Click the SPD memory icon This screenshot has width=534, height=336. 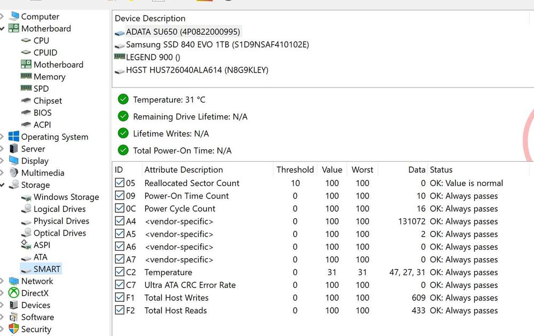26,88
